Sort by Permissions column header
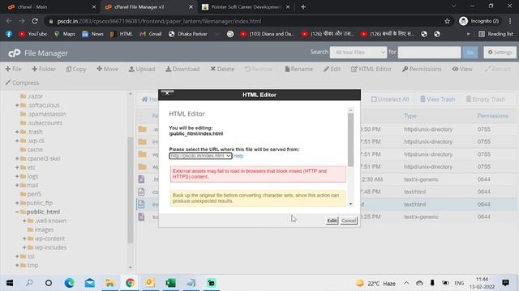This screenshot has height=291, width=519. tap(492, 116)
